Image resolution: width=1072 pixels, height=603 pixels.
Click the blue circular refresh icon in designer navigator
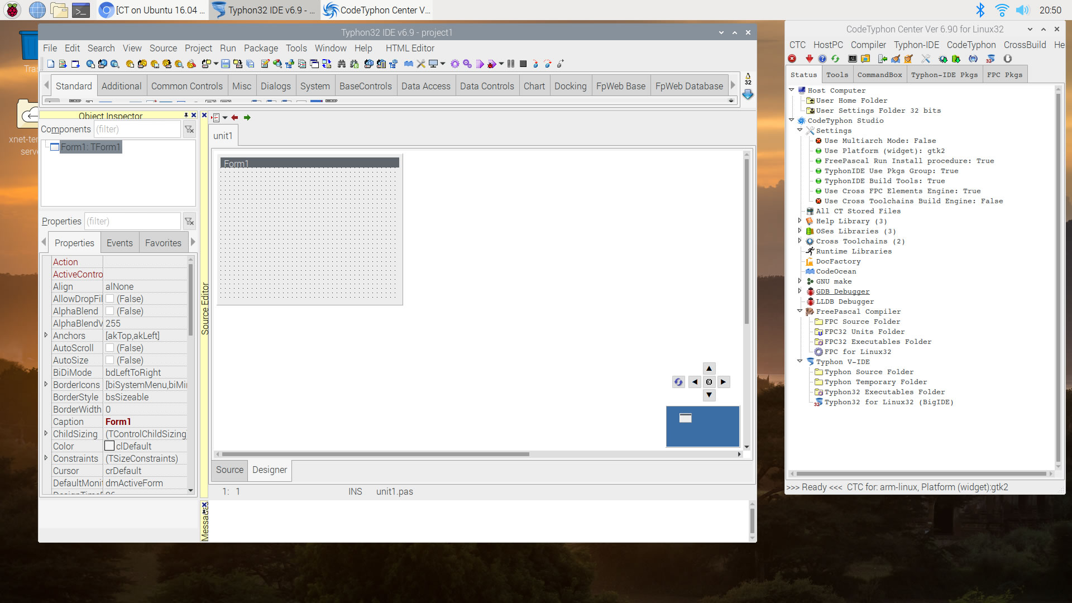coord(678,382)
